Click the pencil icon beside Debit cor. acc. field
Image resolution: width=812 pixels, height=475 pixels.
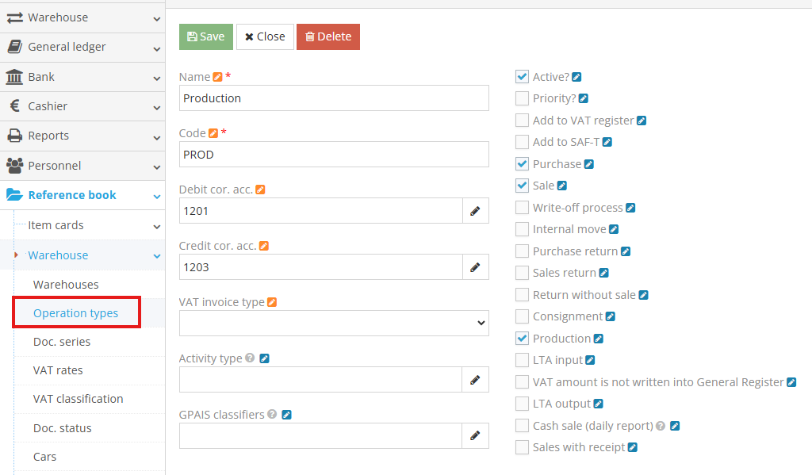(x=475, y=211)
